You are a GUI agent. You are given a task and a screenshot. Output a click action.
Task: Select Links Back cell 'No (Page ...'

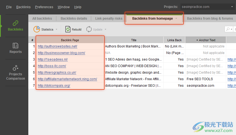[174, 53]
